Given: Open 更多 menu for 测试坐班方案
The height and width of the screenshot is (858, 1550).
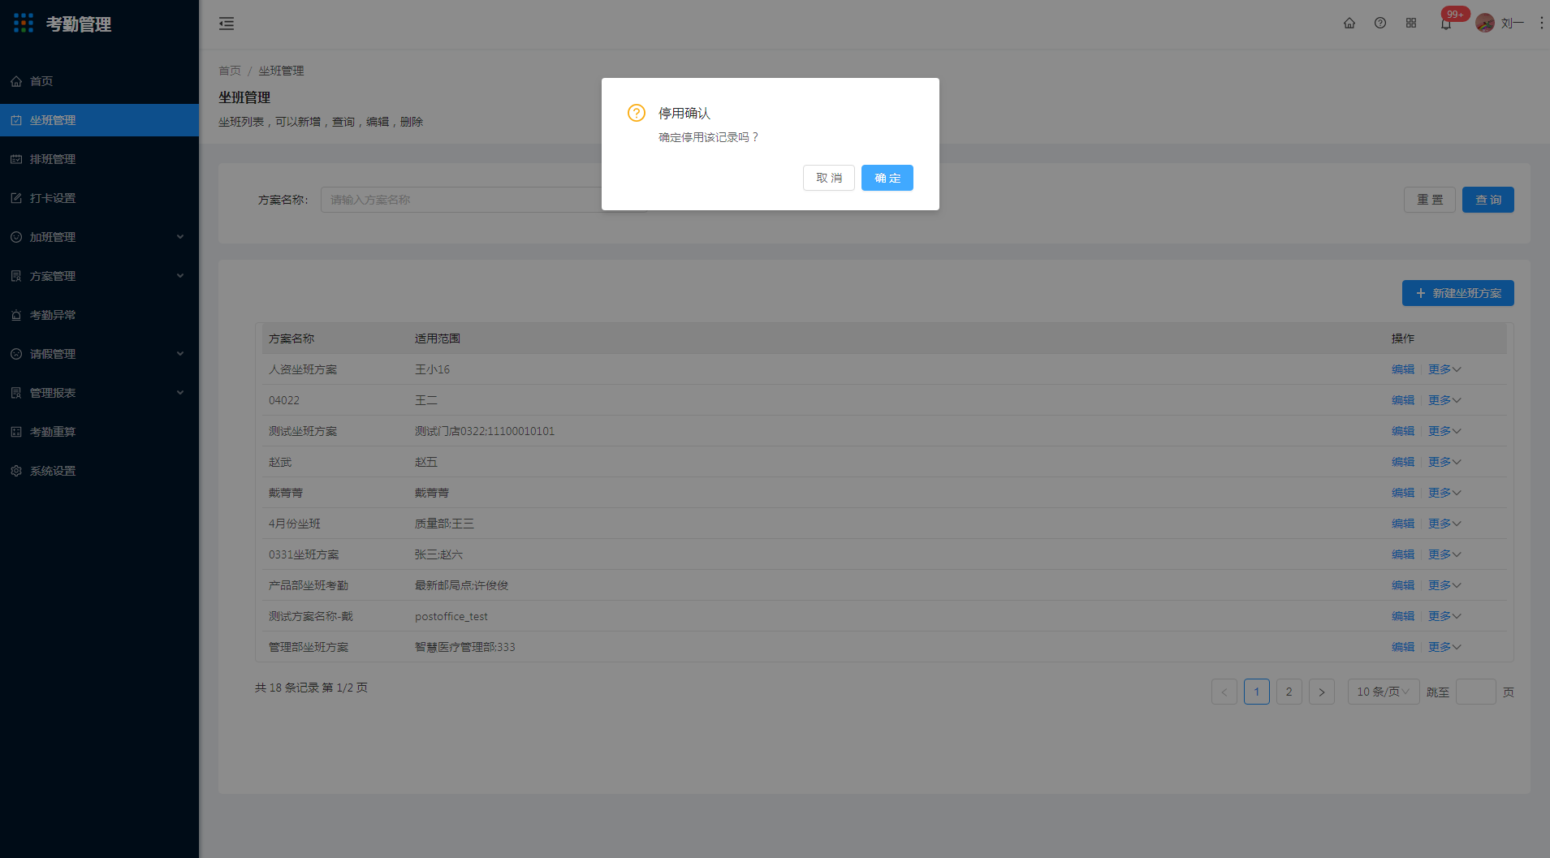Looking at the screenshot, I should tap(1444, 431).
